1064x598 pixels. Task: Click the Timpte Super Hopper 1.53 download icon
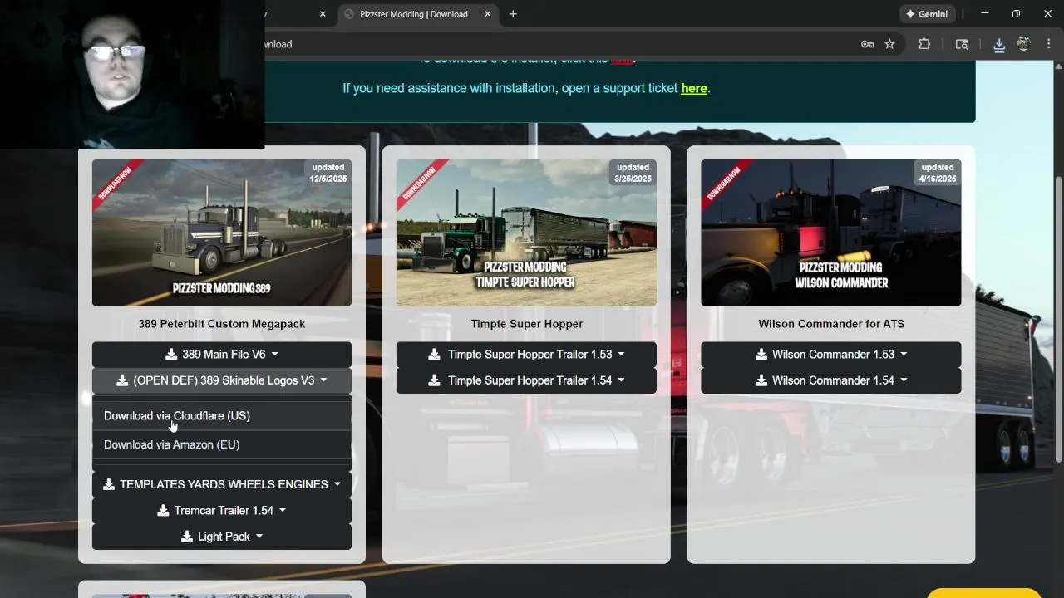[x=434, y=355]
